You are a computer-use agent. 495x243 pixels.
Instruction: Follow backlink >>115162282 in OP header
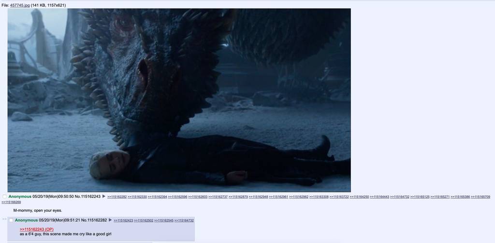click(x=117, y=197)
